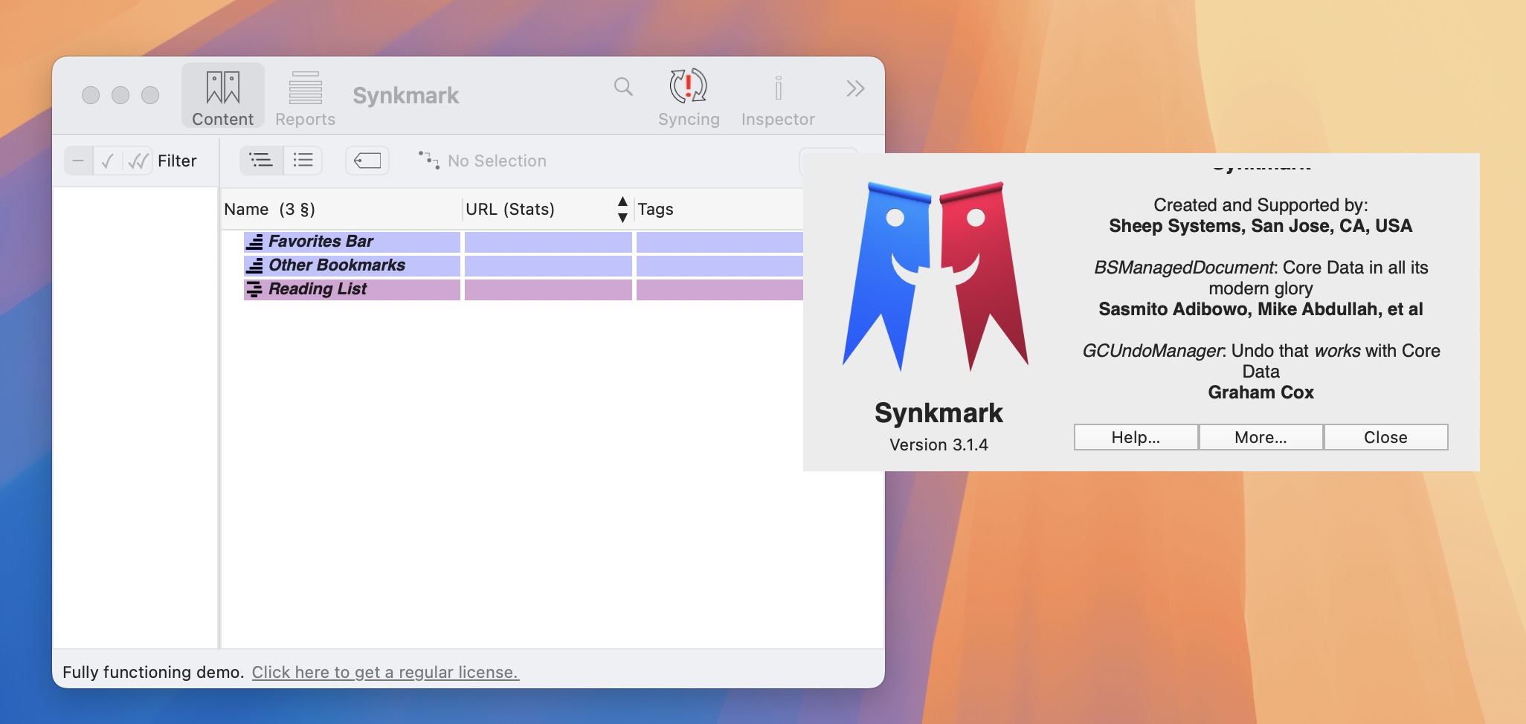Switch to flat list view
1526x724 pixels.
[303, 160]
